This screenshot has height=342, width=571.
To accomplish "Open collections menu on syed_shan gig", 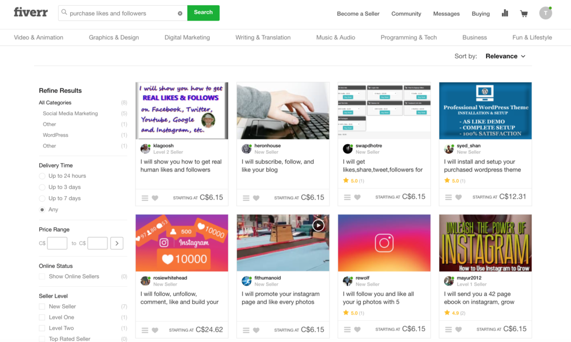I will coord(449,197).
